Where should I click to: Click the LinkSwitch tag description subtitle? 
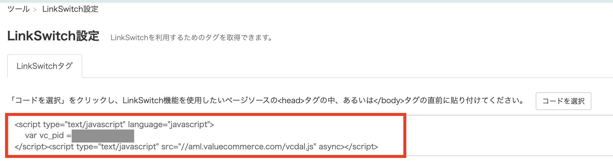coord(192,38)
